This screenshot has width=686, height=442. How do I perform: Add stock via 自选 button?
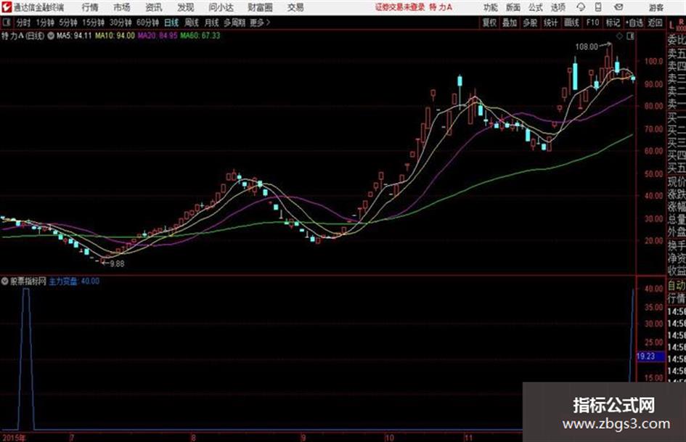(634, 22)
